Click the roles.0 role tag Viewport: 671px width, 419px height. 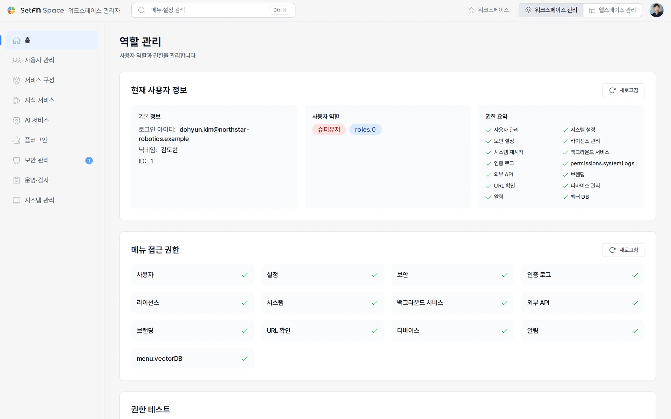(x=365, y=130)
